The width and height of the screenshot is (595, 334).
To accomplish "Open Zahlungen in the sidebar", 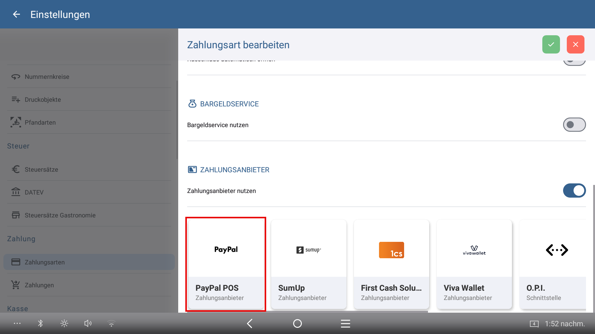I will click(x=89, y=285).
